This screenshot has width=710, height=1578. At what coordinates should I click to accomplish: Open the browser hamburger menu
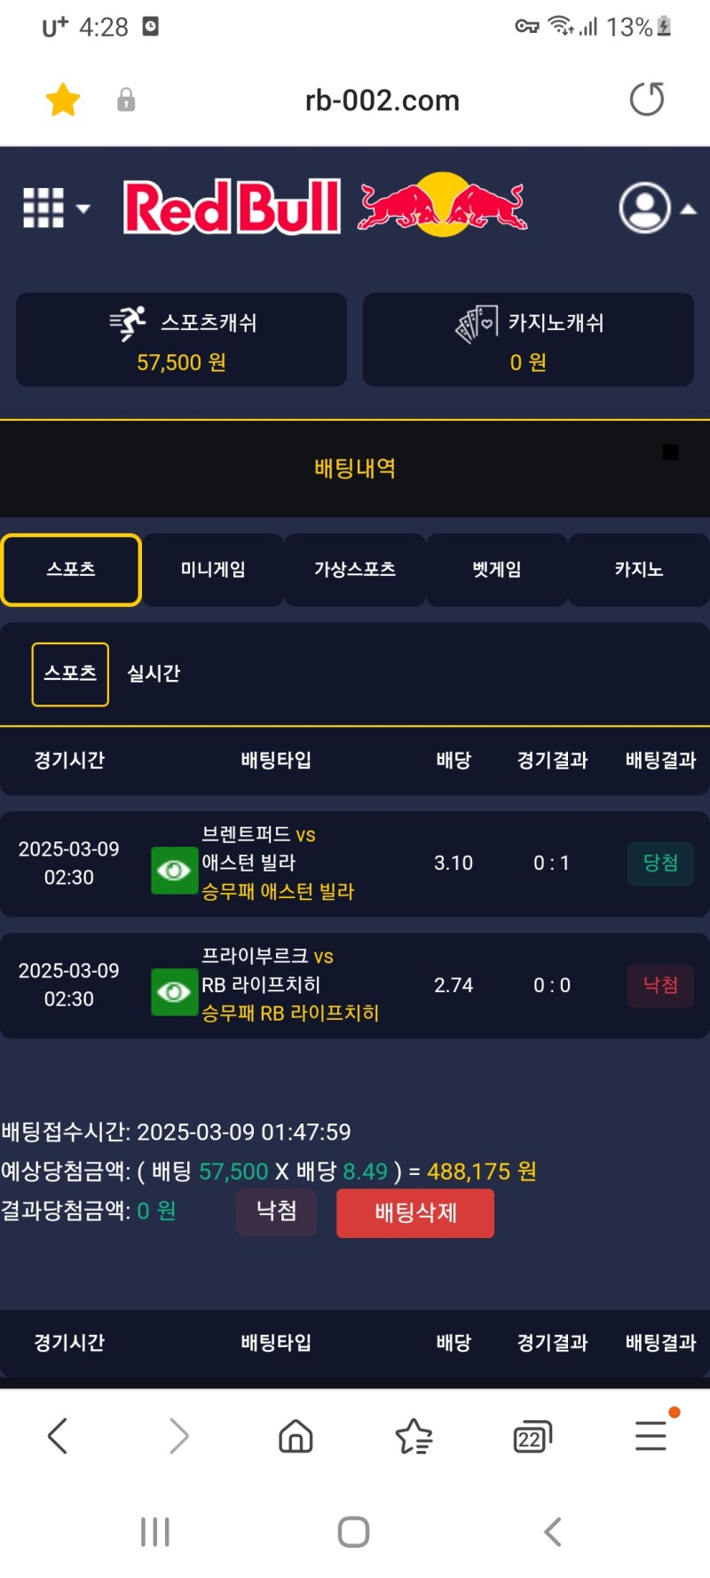[x=651, y=1435]
